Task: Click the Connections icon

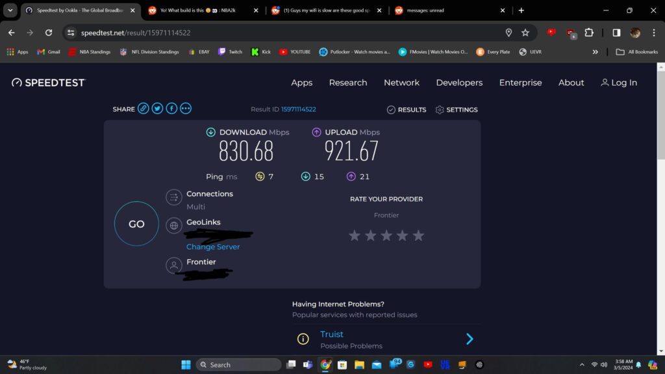Action: click(174, 197)
